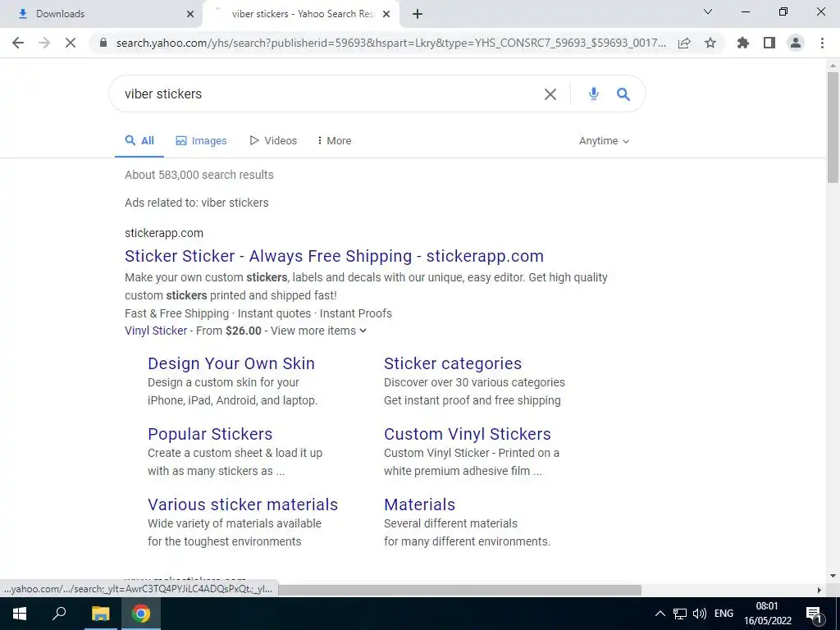Image resolution: width=840 pixels, height=630 pixels.
Task: Open Windows taskbar search
Action: coord(59,614)
